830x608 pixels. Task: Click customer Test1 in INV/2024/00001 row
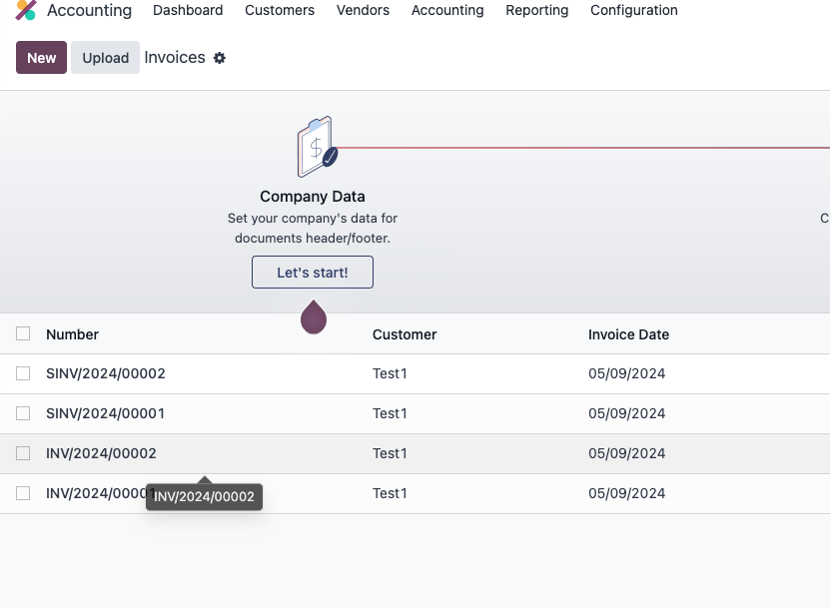(391, 493)
